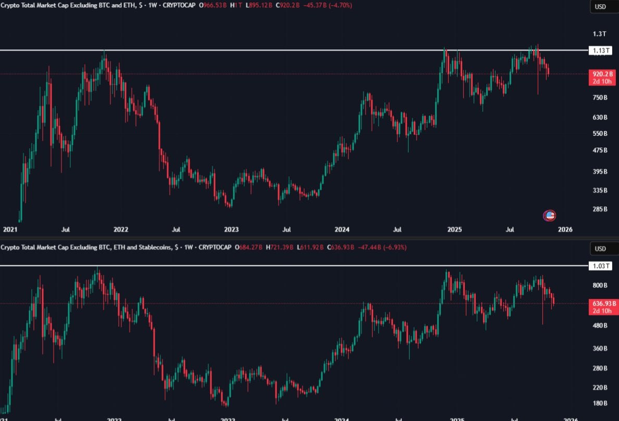This screenshot has height=421, width=619.
Task: Click the lower chart title excluding Stablecoins
Action: pos(86,247)
